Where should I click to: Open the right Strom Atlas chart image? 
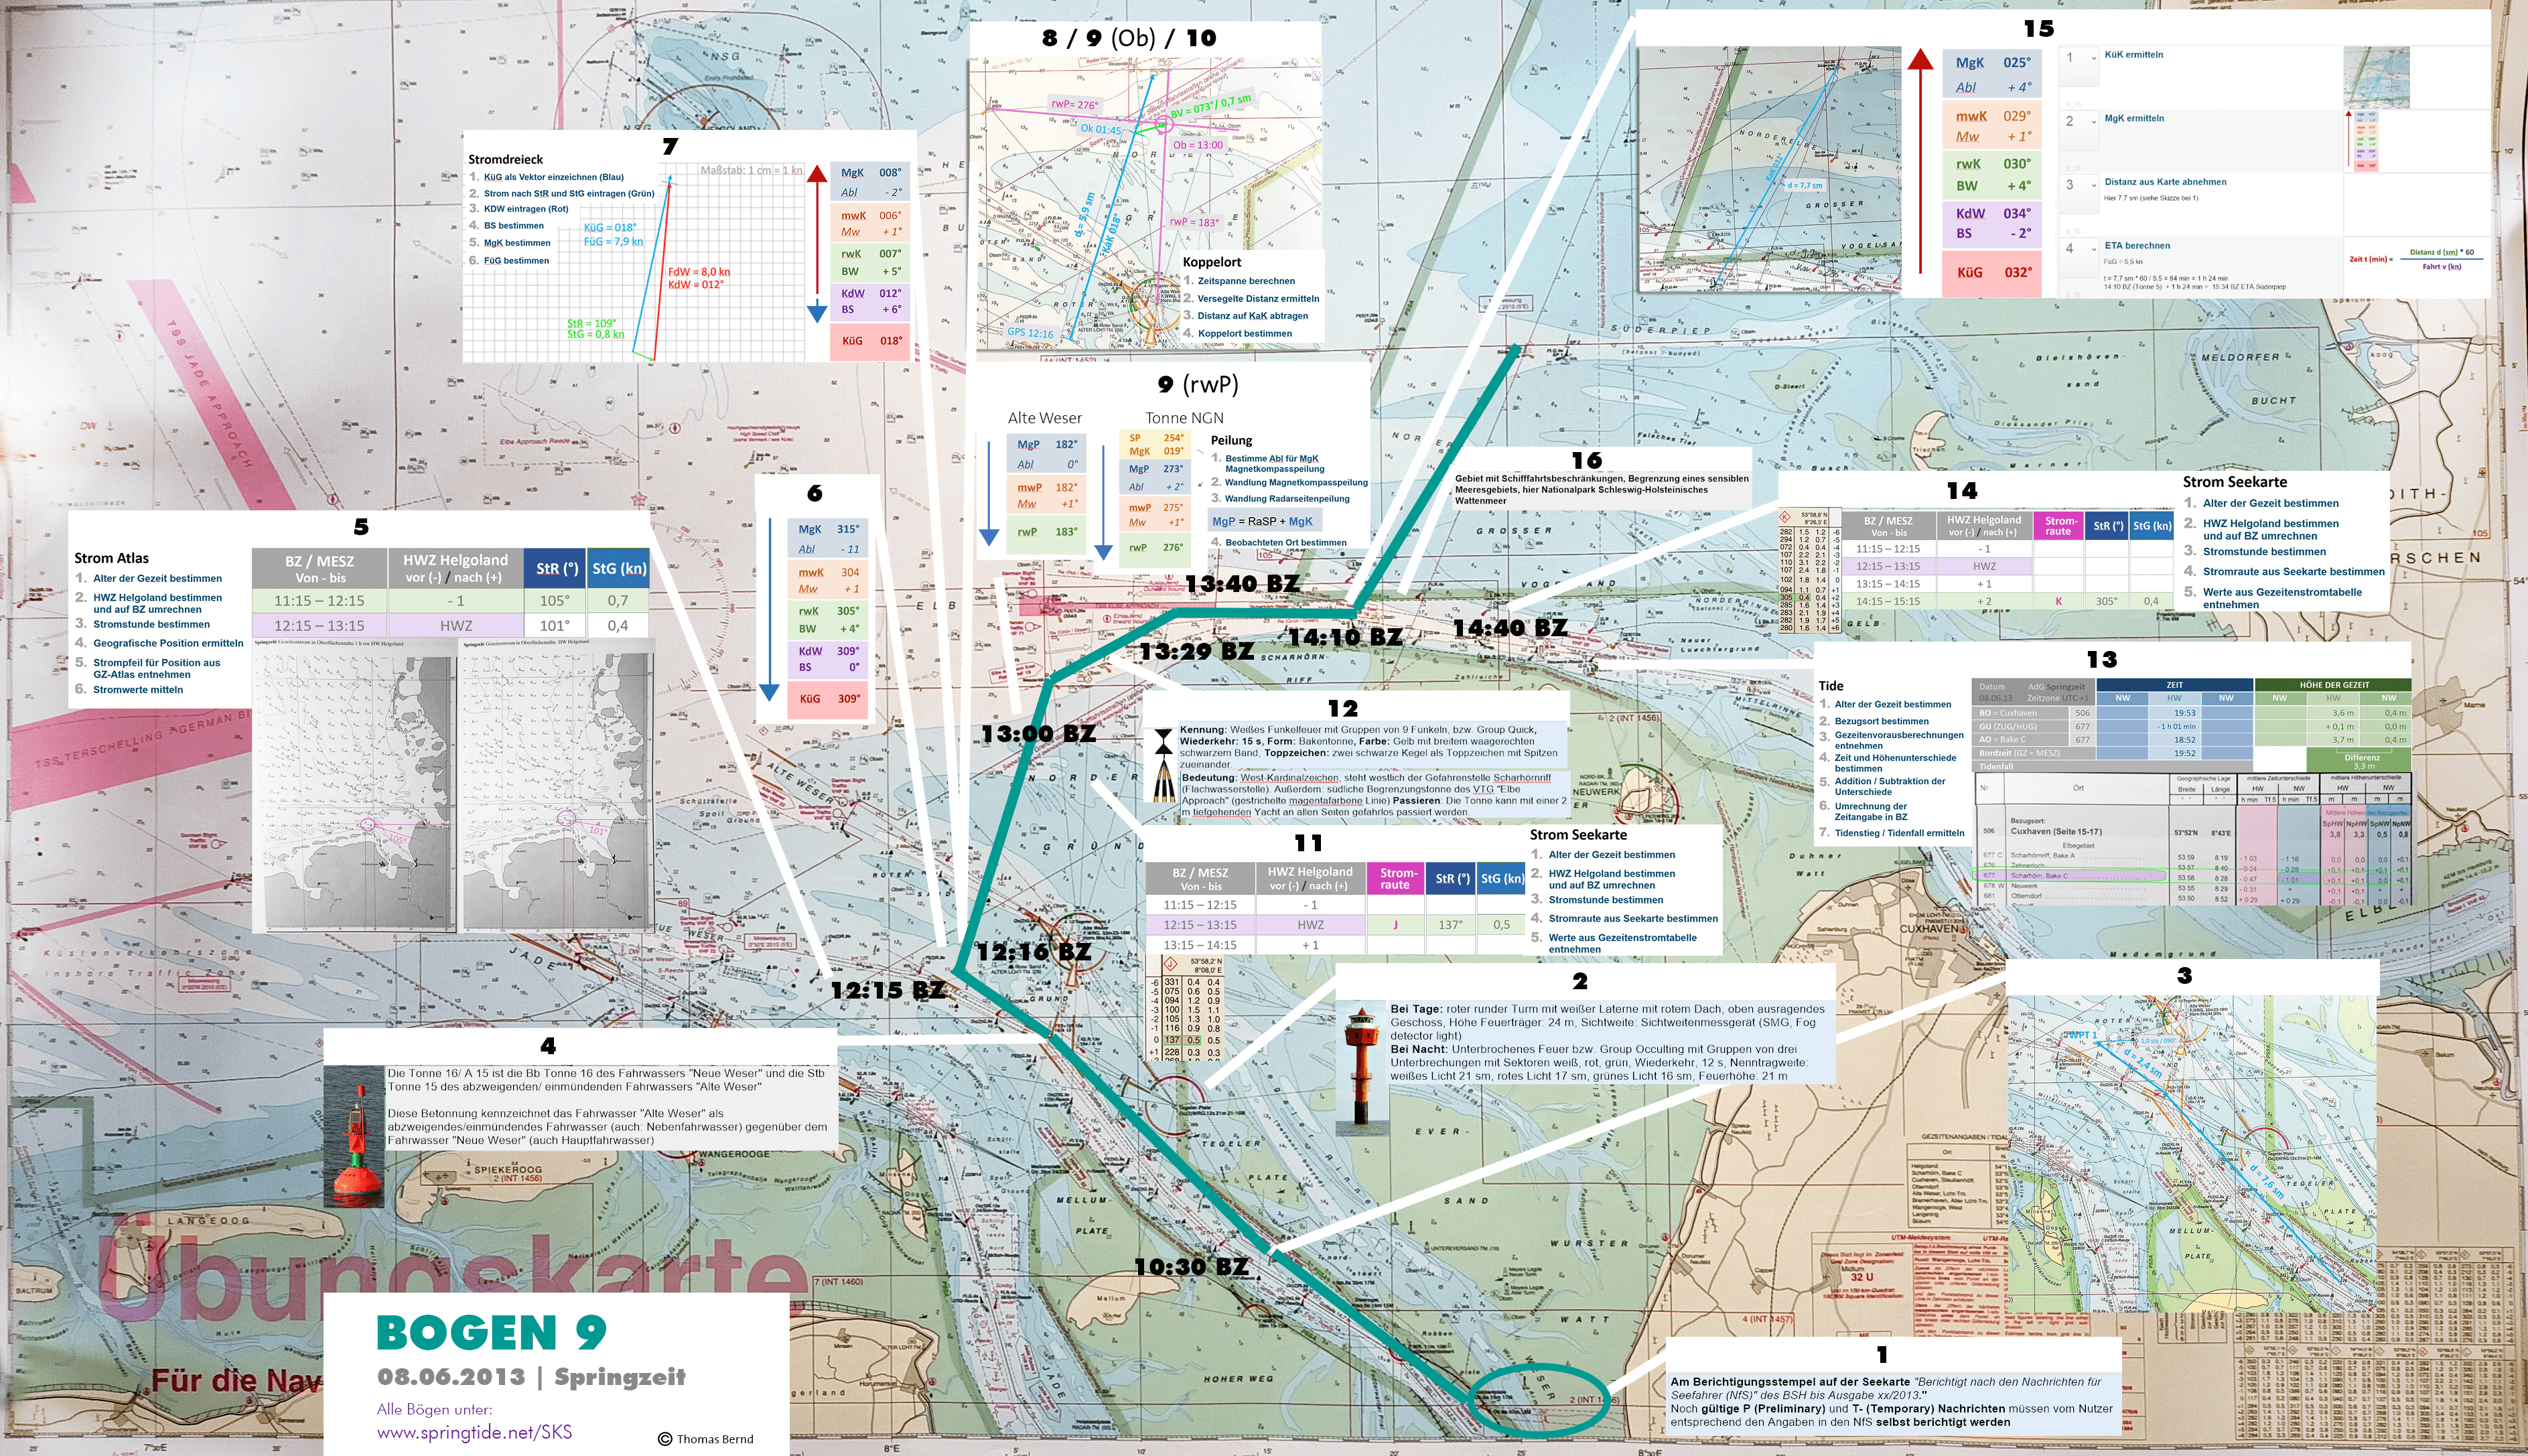click(x=557, y=785)
